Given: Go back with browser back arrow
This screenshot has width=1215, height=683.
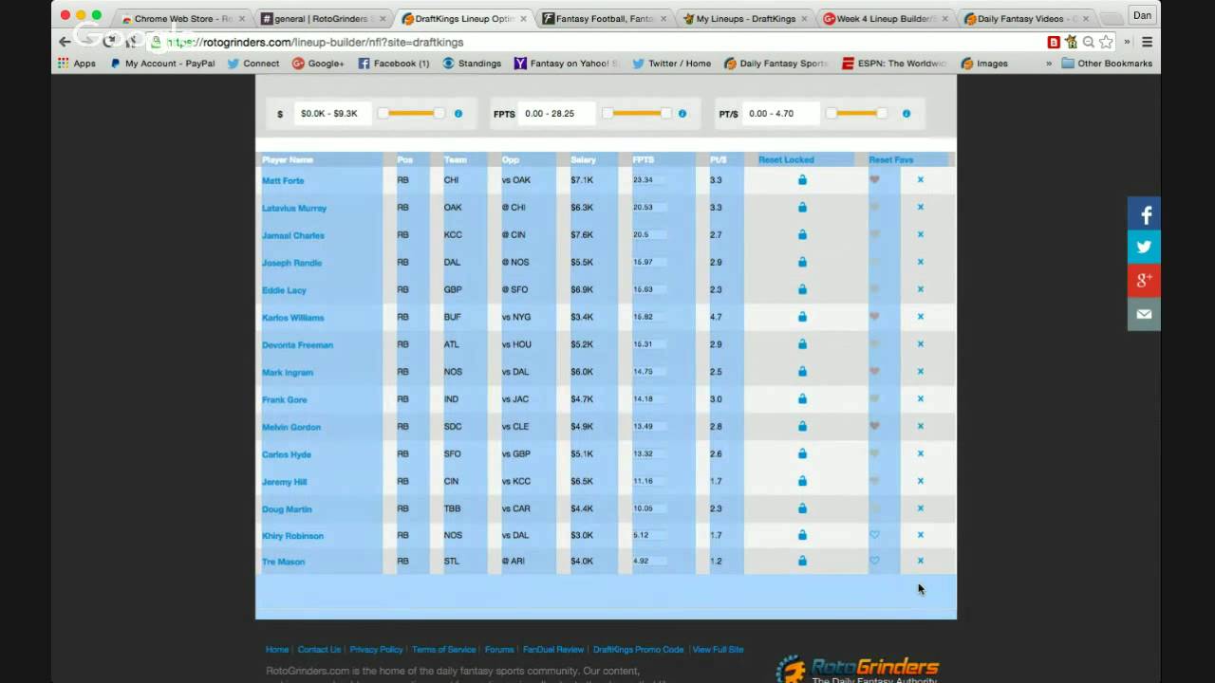Looking at the screenshot, I should (x=65, y=42).
